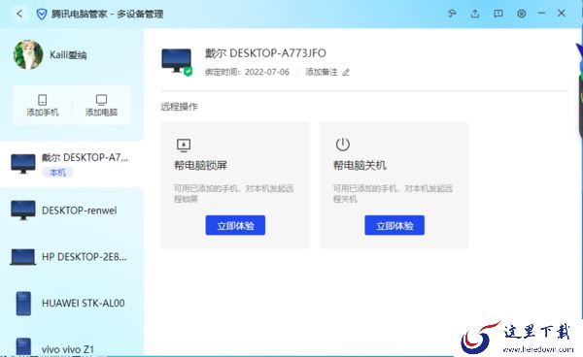Click the laptop icon beside HP DESKTOP
The image size is (583, 357).
23,257
